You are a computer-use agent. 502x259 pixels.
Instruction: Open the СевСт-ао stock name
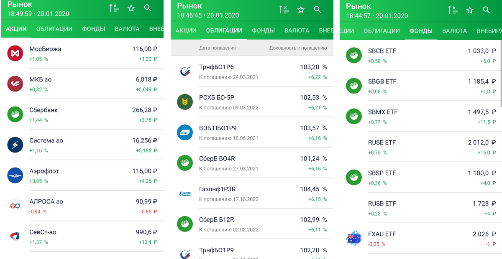point(43,232)
